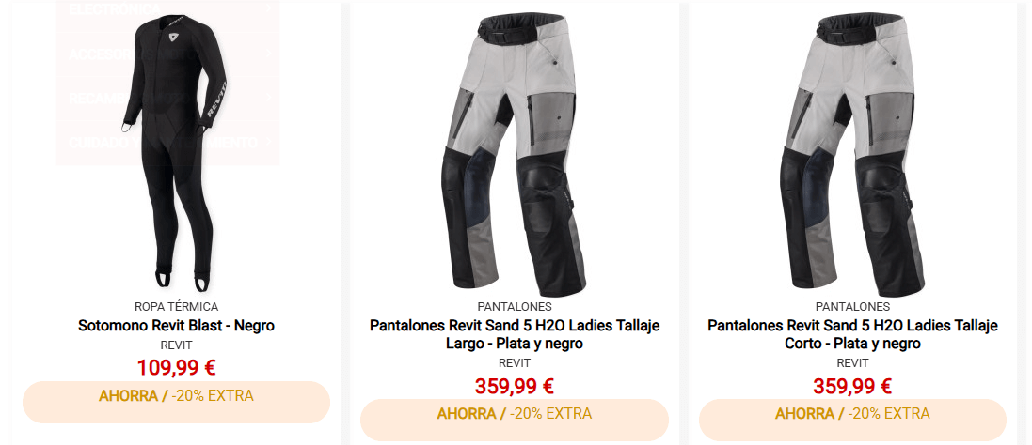Click REVIT brand under Sotomono product
Viewport: 1032px width, 445px height.
(x=176, y=345)
